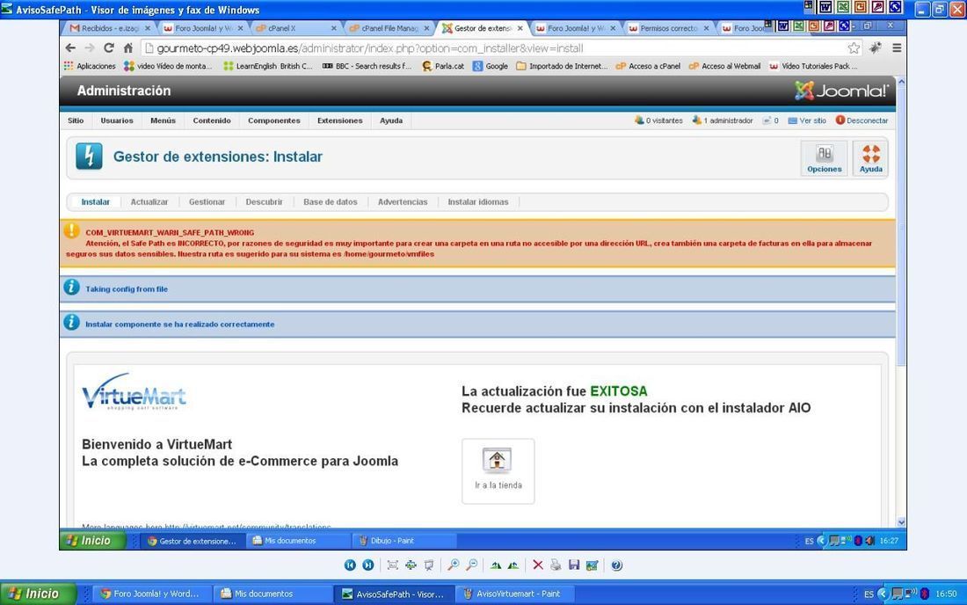Open the Sitio menu

tap(76, 120)
